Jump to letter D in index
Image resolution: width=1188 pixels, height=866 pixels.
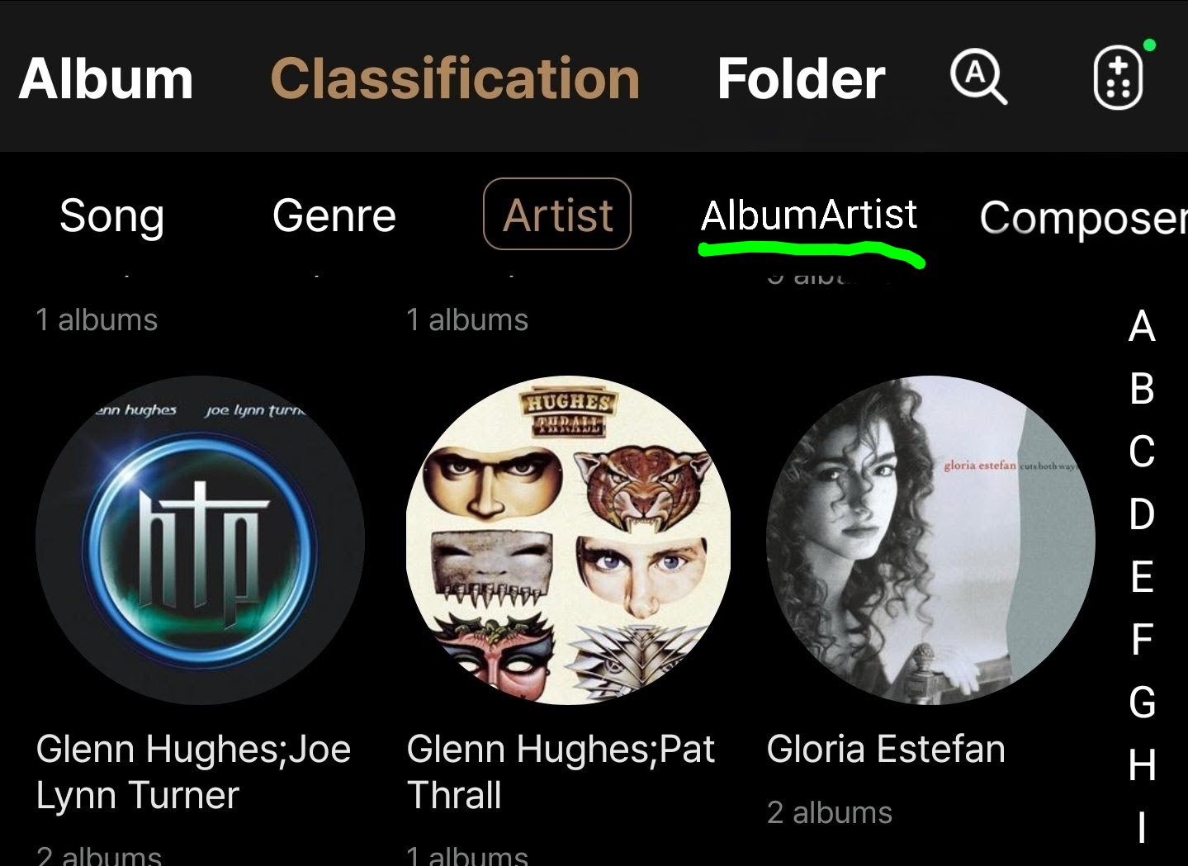(x=1142, y=514)
